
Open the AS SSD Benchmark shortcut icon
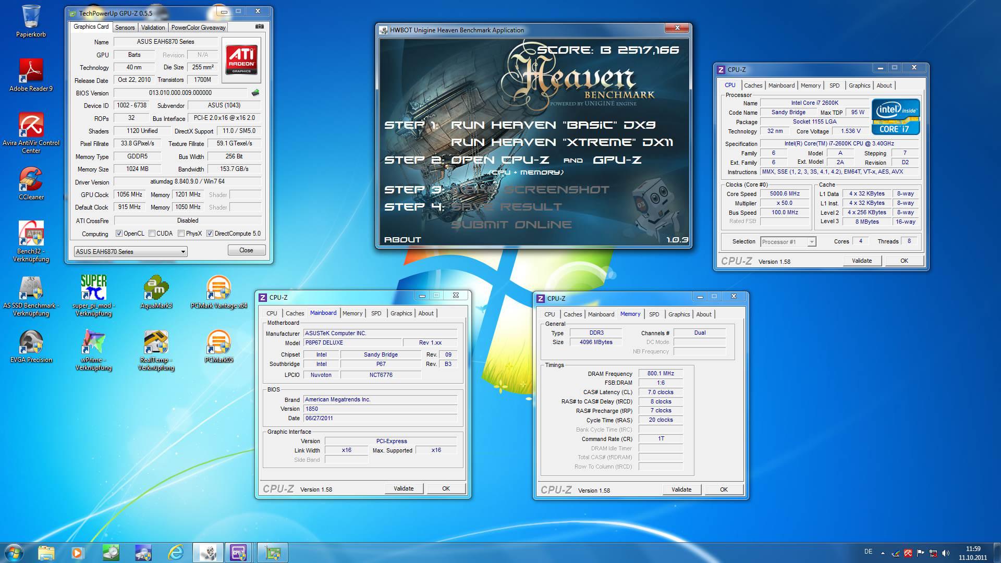tap(31, 295)
